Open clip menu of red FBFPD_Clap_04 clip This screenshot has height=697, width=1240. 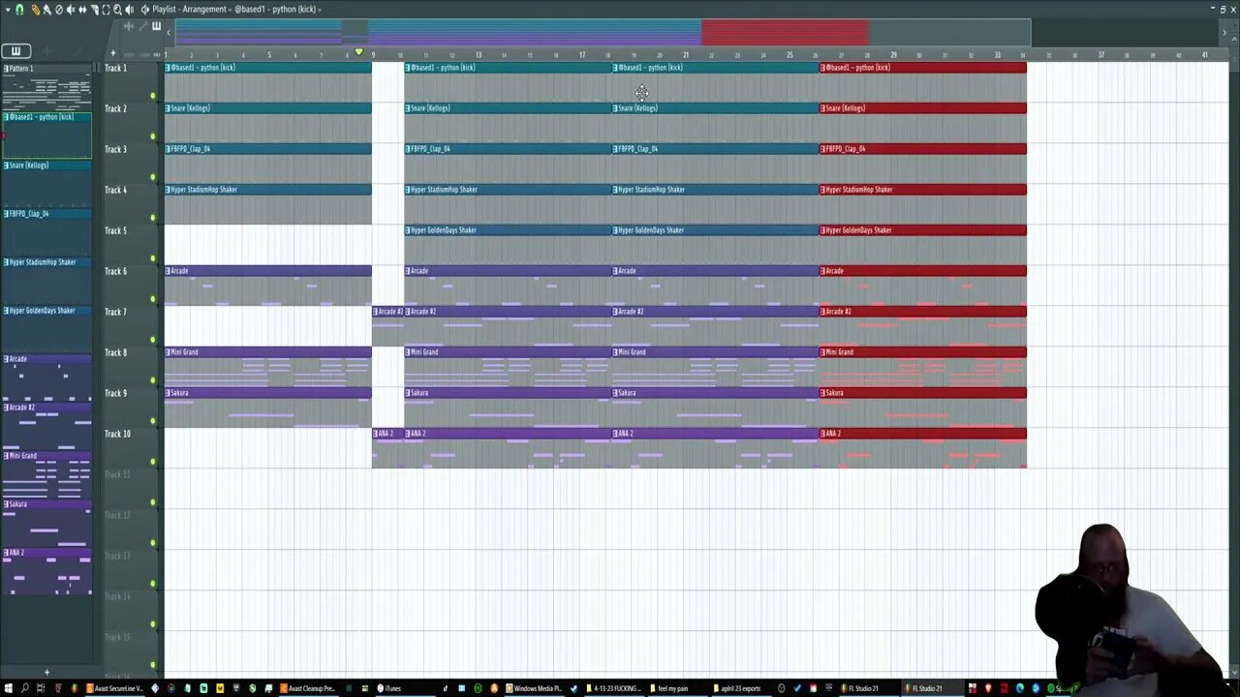(x=822, y=149)
